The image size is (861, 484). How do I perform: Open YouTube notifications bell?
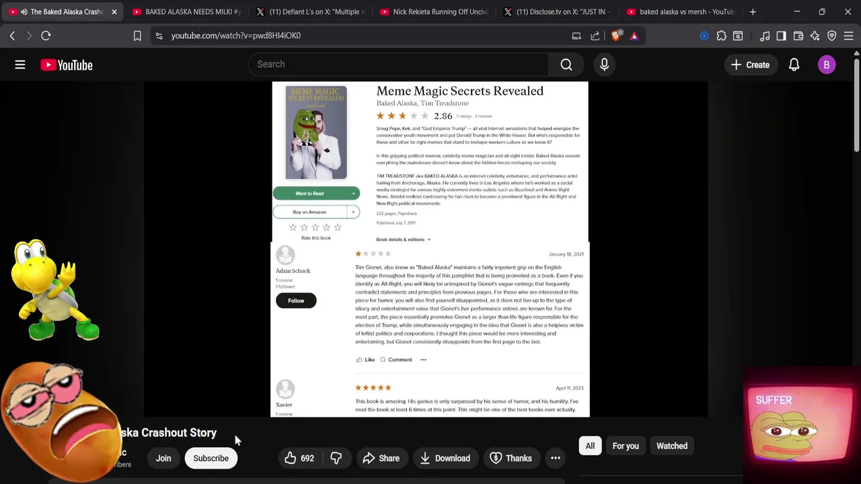click(794, 65)
